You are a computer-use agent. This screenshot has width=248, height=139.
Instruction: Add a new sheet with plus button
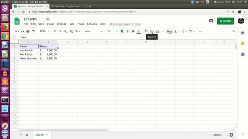pyautogui.click(x=21, y=135)
